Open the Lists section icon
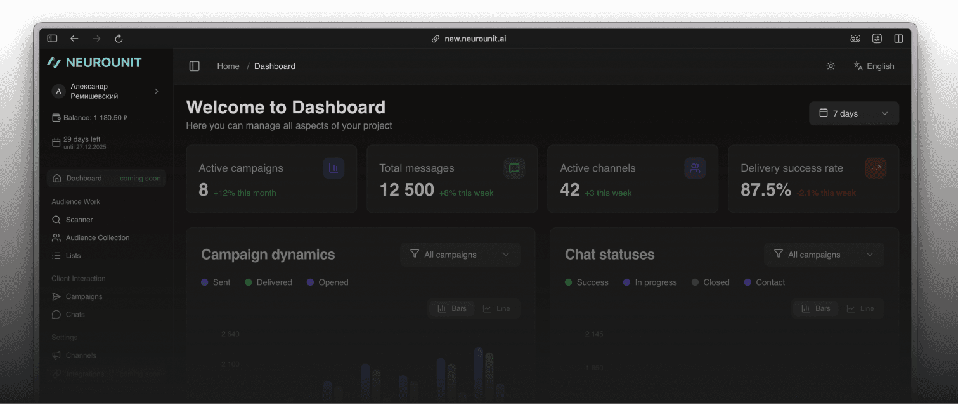The width and height of the screenshot is (958, 404). pos(58,256)
